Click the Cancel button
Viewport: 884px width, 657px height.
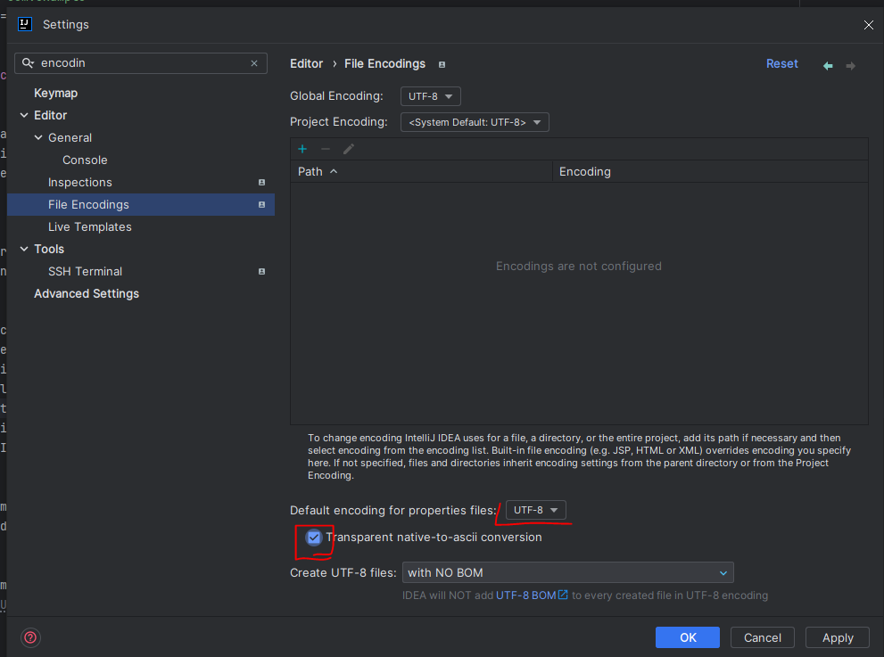pyautogui.click(x=762, y=637)
